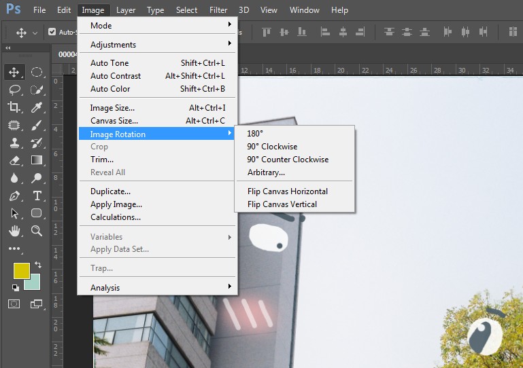Image resolution: width=523 pixels, height=368 pixels.
Task: Select the Pen tool
Action: point(14,196)
